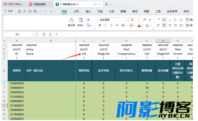The height and width of the screenshot is (121, 198).
Task: Expand the fill color dropdown arrow
Action: click(134, 26)
